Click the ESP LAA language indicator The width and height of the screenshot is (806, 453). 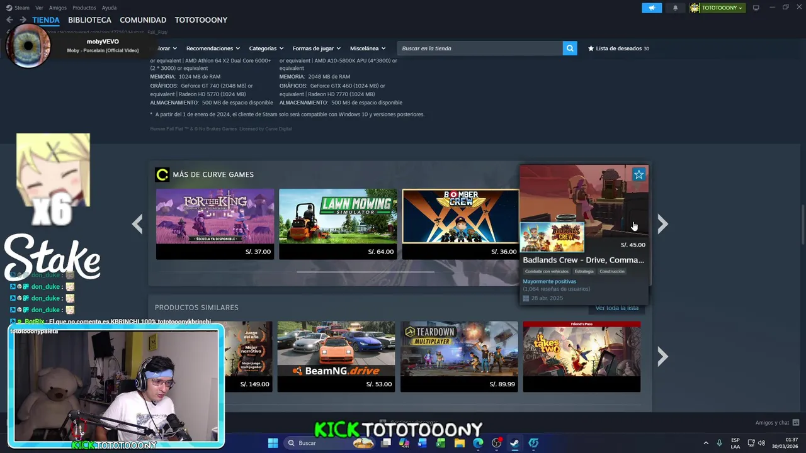(735, 443)
